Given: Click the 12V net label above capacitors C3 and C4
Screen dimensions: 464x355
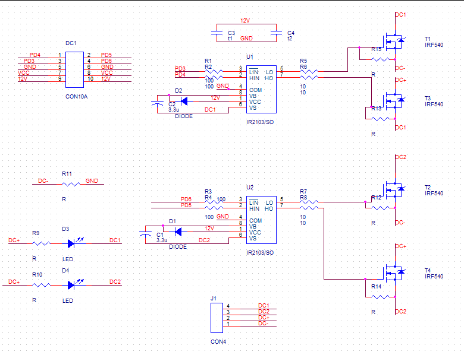Looking at the screenshot, I should [245, 21].
